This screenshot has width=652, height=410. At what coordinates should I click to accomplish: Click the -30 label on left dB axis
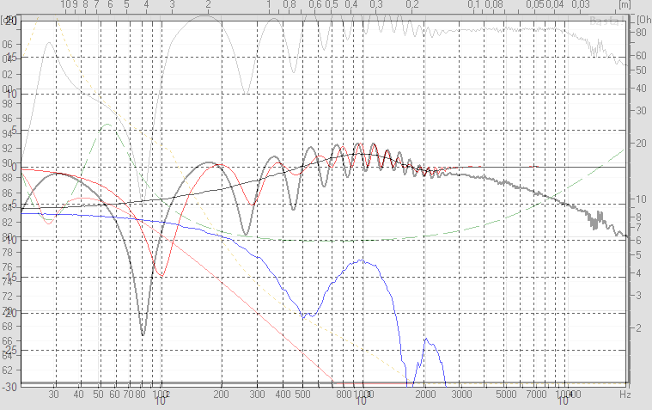pos(9,387)
